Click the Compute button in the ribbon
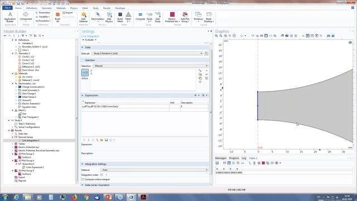This screenshot has height=201, width=357. point(140,16)
